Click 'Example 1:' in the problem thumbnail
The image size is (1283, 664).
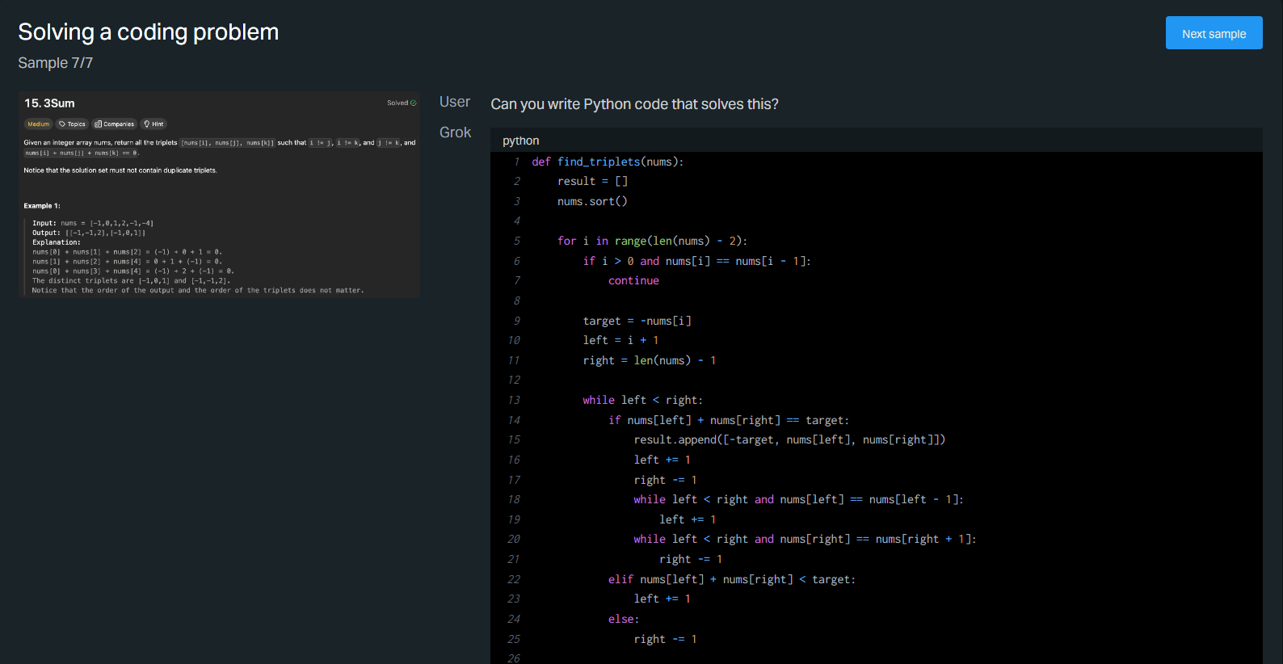point(42,206)
